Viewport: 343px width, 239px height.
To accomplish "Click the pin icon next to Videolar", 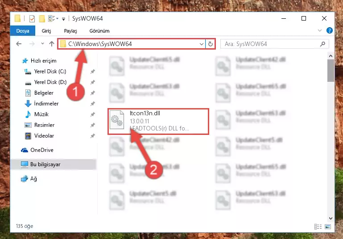I will pos(93,136).
